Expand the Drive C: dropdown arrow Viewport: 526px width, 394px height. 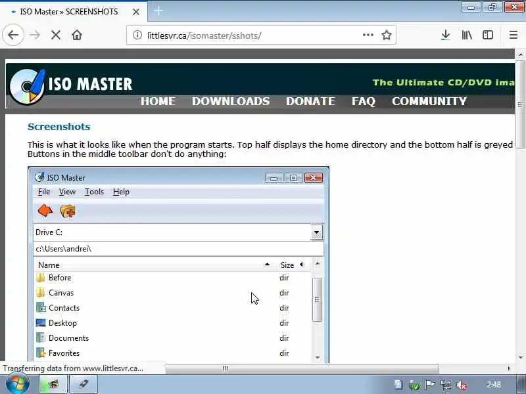coord(317,232)
